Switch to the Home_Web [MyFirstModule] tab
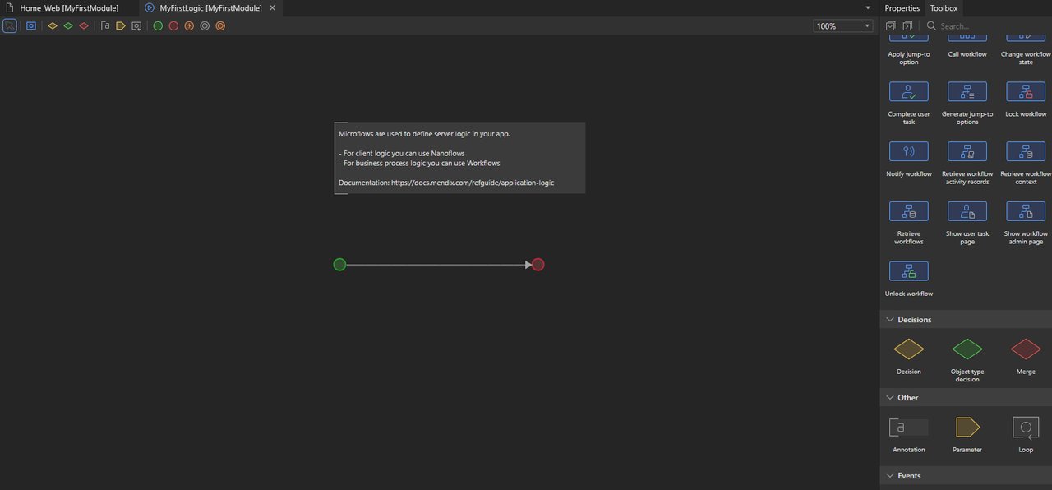The height and width of the screenshot is (490, 1052). (69, 8)
